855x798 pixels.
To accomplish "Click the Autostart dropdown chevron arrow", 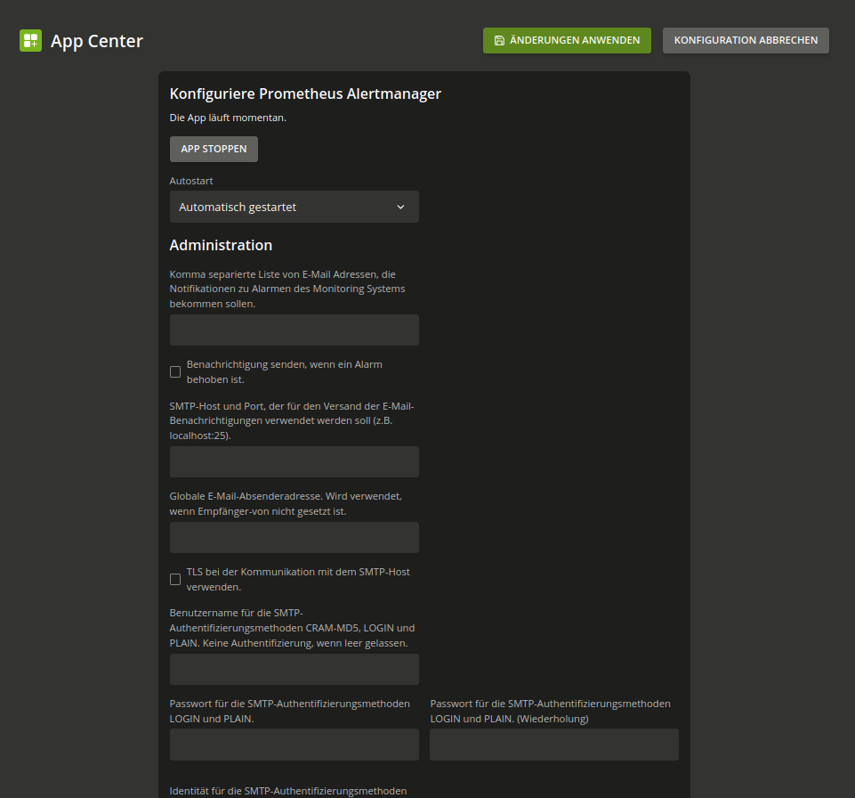I will point(400,207).
